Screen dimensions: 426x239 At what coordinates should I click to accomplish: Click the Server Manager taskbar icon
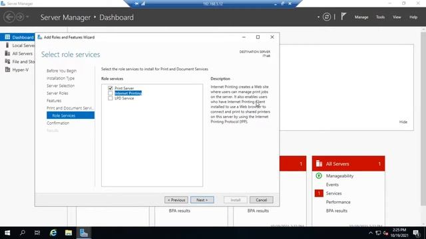pyautogui.click(x=84, y=233)
